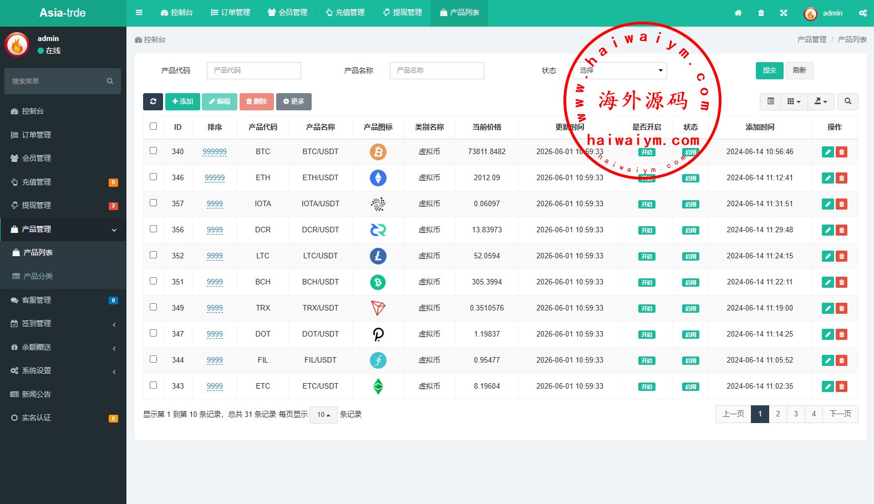
Task: Toggle fullscreen icon in the header
Action: 784,13
